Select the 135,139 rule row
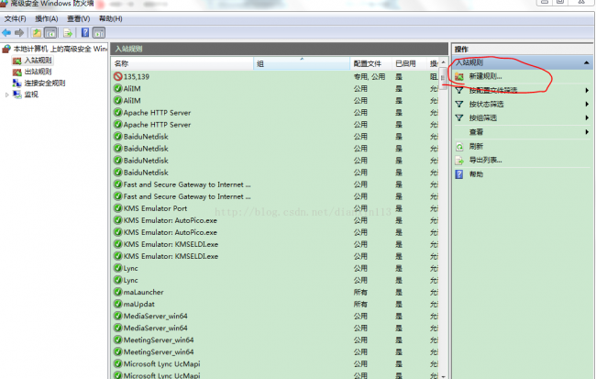This screenshot has width=596, height=379. [x=275, y=76]
